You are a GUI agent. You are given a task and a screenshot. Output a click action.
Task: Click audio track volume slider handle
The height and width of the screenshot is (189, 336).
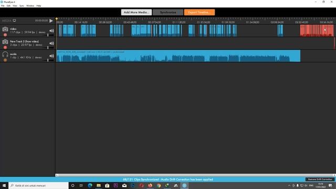click(x=48, y=60)
